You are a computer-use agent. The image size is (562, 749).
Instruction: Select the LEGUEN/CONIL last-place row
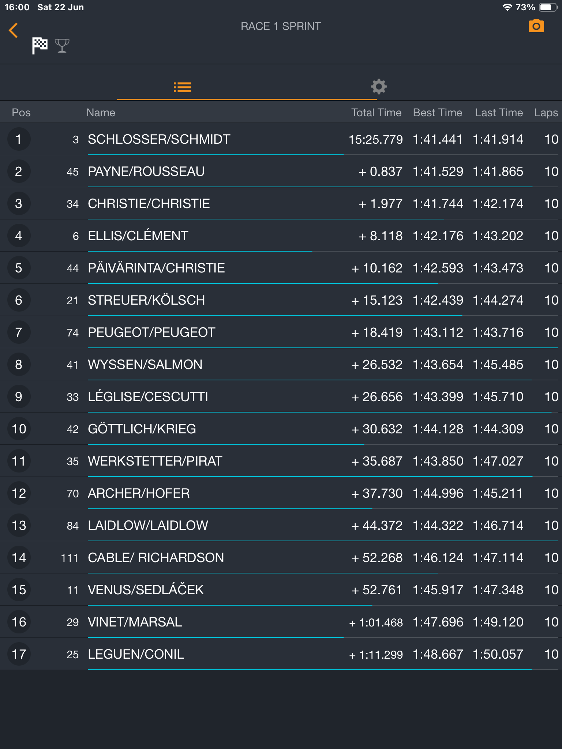click(x=281, y=654)
